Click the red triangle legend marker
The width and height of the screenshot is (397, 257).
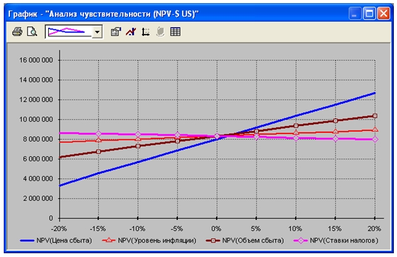[x=108, y=240]
